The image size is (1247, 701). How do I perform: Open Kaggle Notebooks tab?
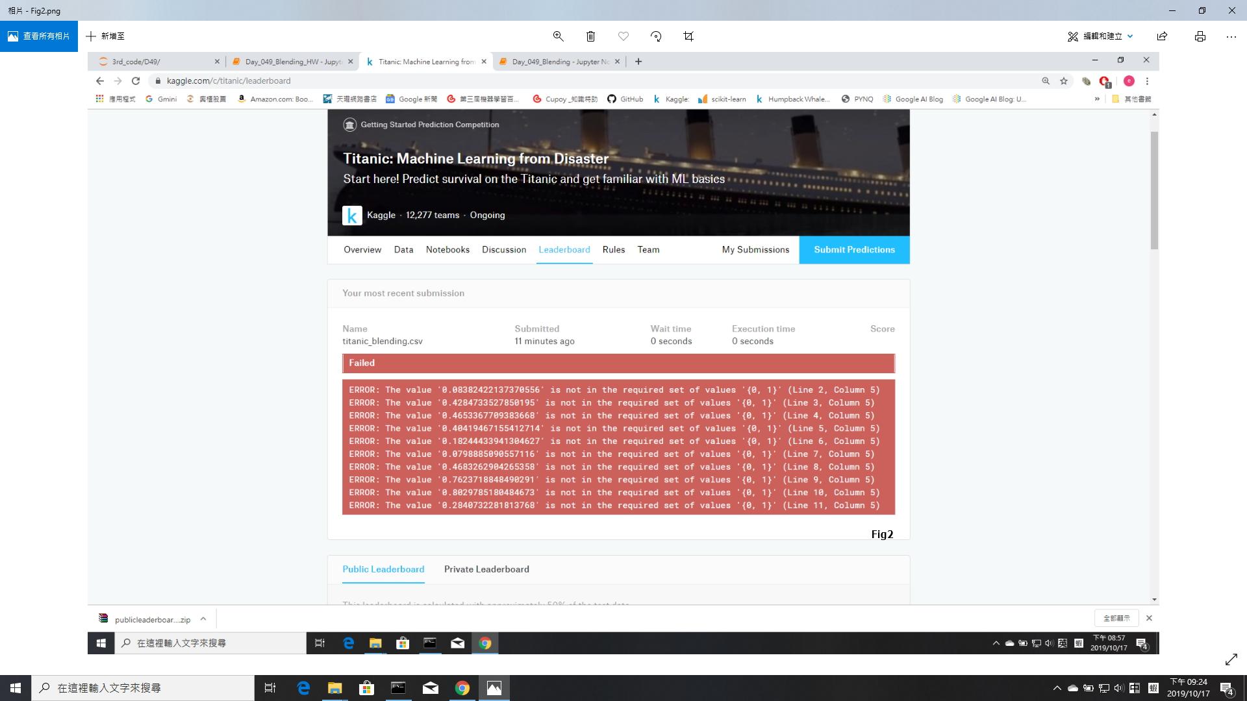click(x=447, y=250)
